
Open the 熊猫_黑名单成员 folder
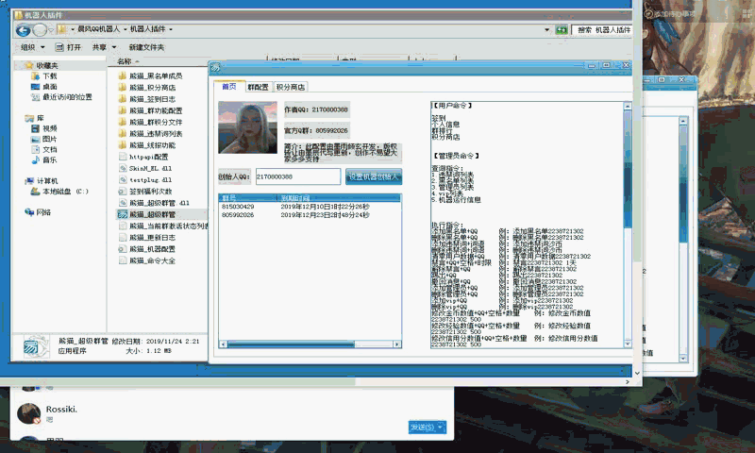[x=155, y=75]
